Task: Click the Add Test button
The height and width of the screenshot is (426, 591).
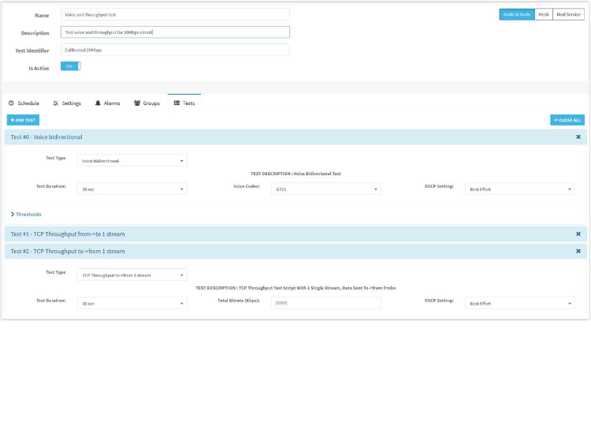Action: pyautogui.click(x=23, y=120)
